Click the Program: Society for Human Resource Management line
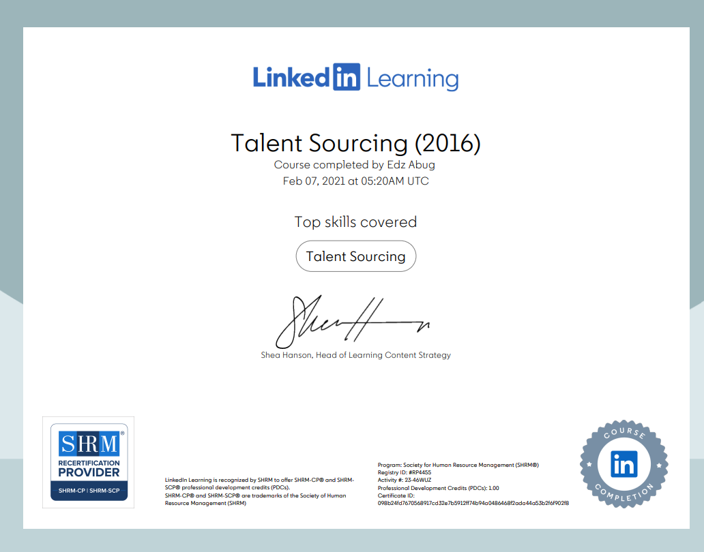704x552 pixels. 458,465
